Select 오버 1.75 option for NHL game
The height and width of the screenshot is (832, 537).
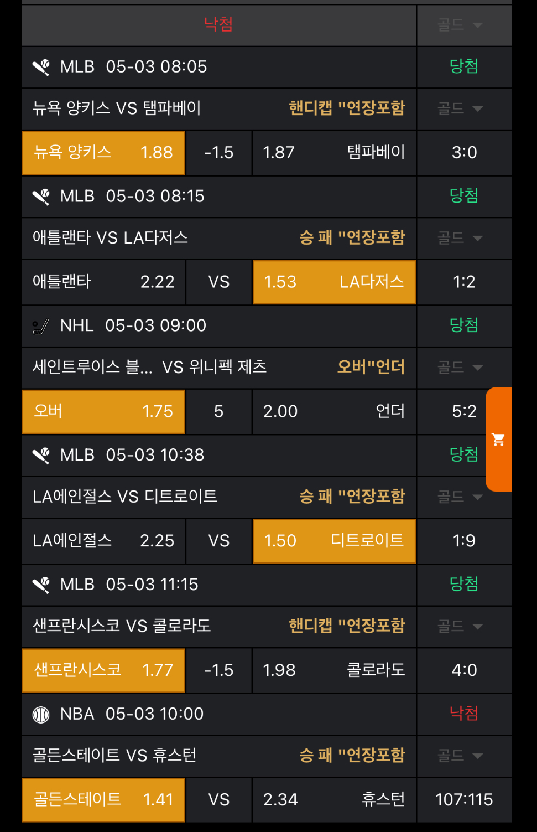(103, 411)
